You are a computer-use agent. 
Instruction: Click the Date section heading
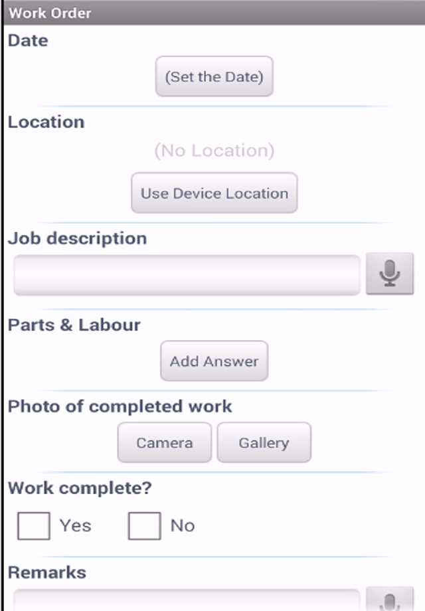pyautogui.click(x=28, y=41)
